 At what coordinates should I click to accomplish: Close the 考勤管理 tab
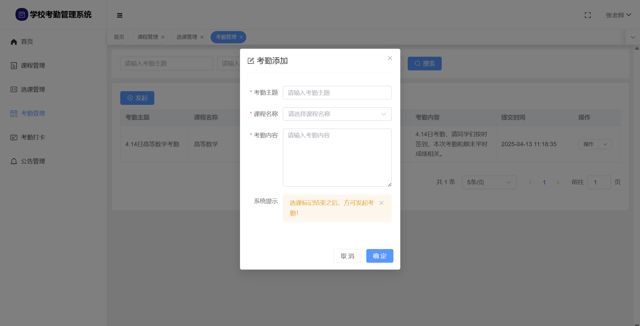coord(241,37)
